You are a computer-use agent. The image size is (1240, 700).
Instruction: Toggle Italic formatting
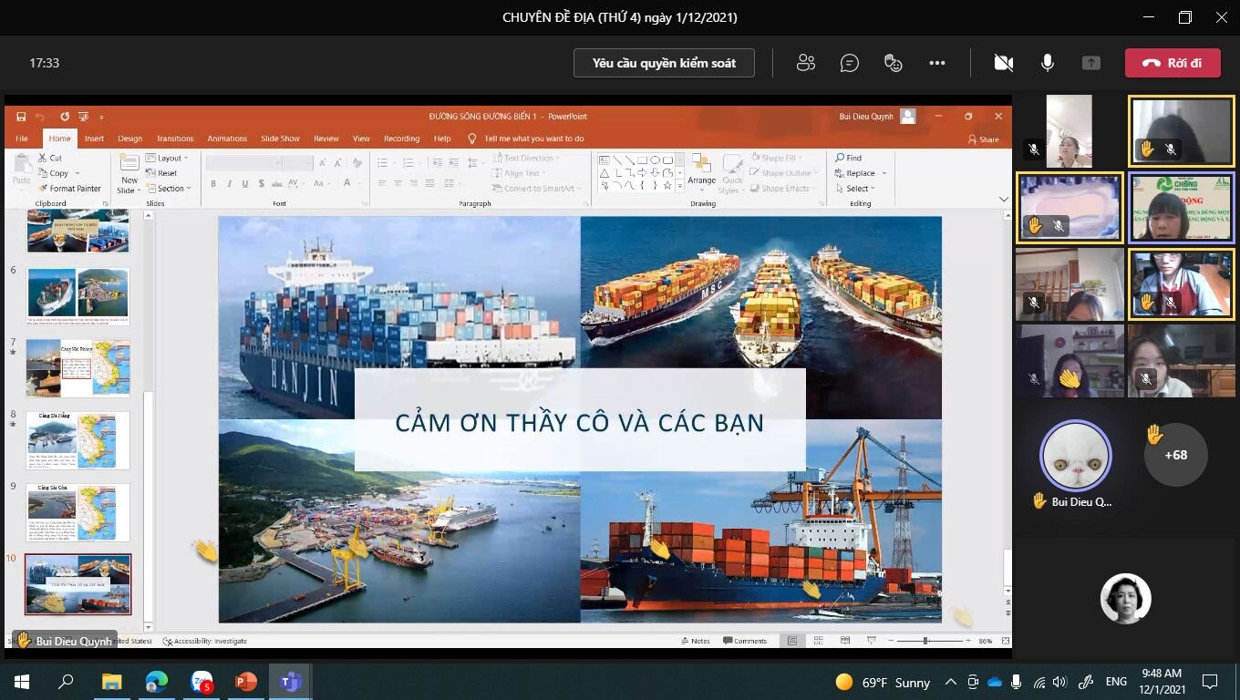pos(227,182)
